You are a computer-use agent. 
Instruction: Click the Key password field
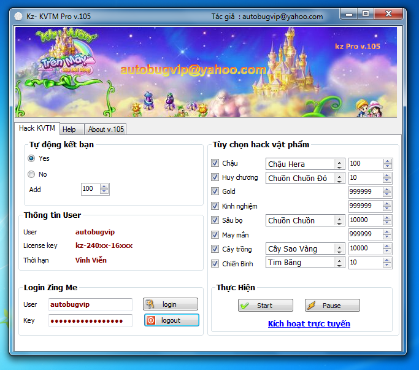[x=90, y=320]
